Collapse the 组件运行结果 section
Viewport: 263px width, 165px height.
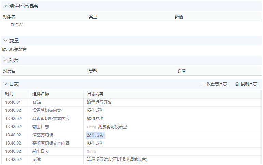[5, 6]
